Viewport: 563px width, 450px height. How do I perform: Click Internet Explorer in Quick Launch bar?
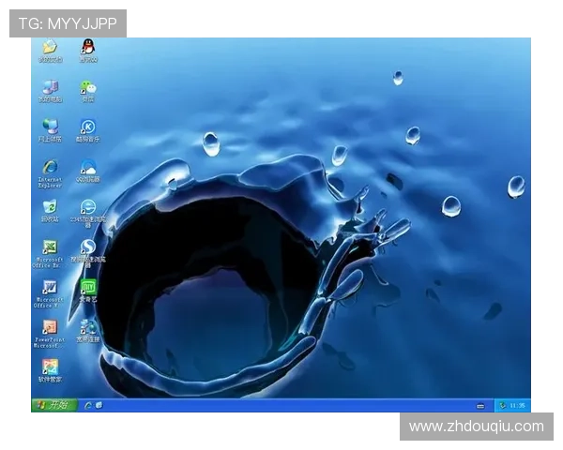(x=88, y=405)
